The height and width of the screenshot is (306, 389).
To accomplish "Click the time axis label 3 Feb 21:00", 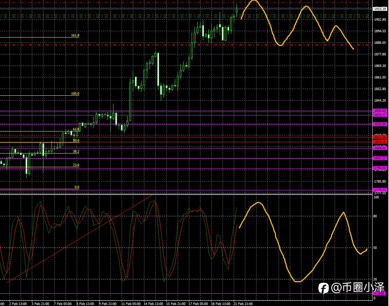I will coord(40,304).
